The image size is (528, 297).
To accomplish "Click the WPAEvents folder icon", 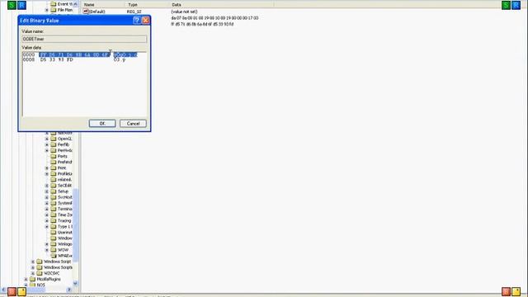I will click(x=53, y=256).
